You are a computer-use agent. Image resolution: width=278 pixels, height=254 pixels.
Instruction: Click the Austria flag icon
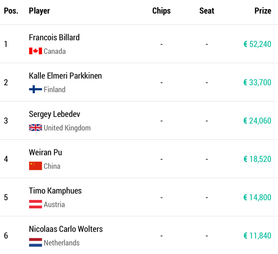pos(35,204)
